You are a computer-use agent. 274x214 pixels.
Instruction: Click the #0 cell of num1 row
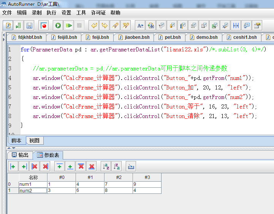tap(61, 184)
